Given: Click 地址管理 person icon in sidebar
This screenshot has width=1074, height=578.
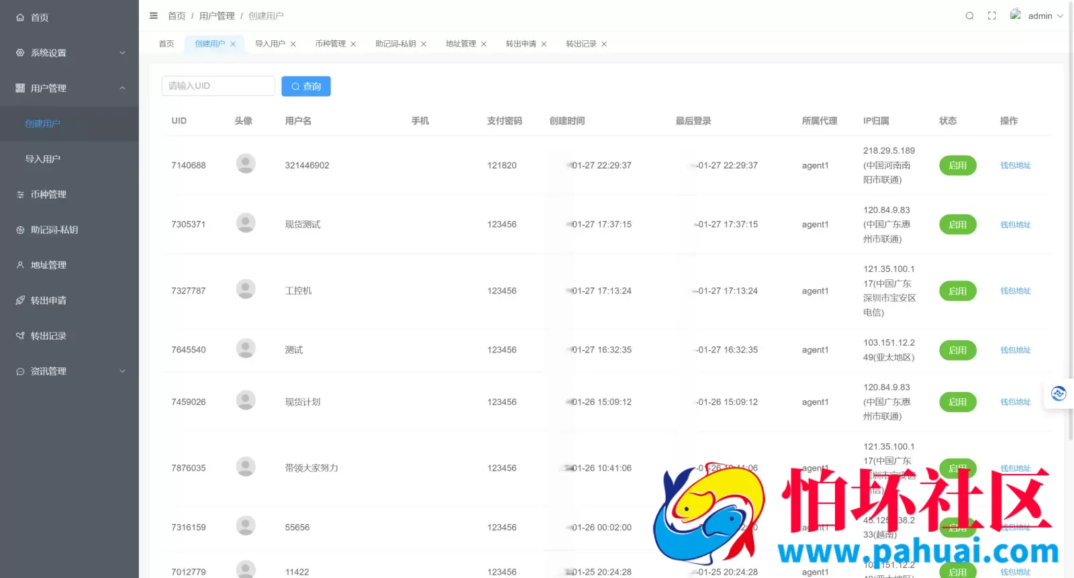Looking at the screenshot, I should (x=20, y=265).
